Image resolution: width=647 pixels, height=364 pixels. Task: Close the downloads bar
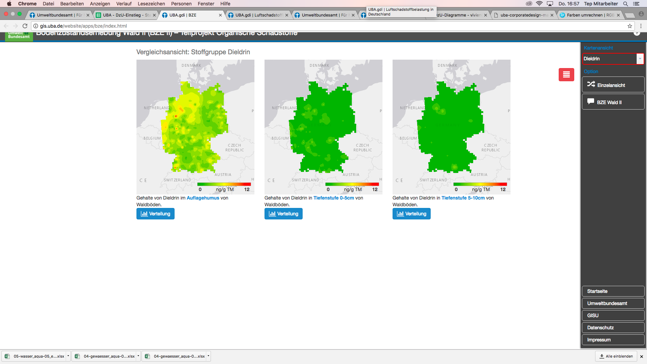click(641, 356)
